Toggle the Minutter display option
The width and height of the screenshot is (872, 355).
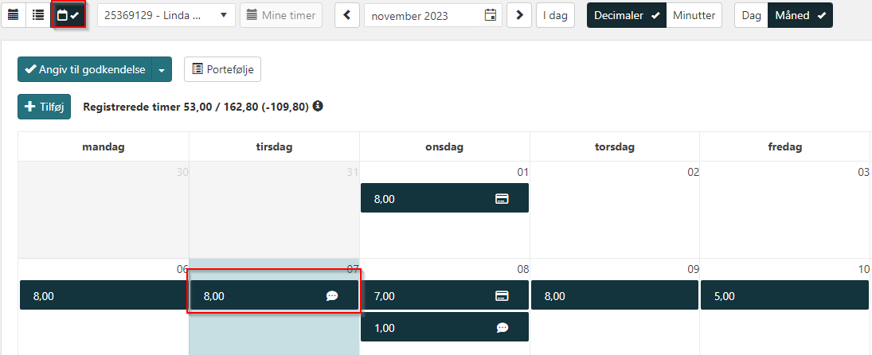point(694,15)
